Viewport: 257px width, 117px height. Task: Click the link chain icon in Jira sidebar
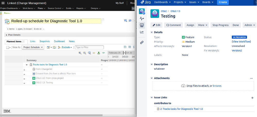pyautogui.click(x=142, y=42)
